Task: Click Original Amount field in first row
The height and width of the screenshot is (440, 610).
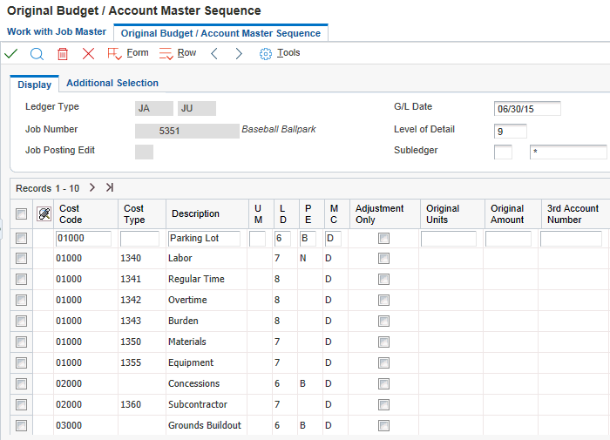Action: [508, 239]
